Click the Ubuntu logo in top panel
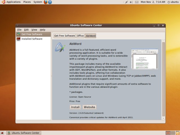 (3, 2)
